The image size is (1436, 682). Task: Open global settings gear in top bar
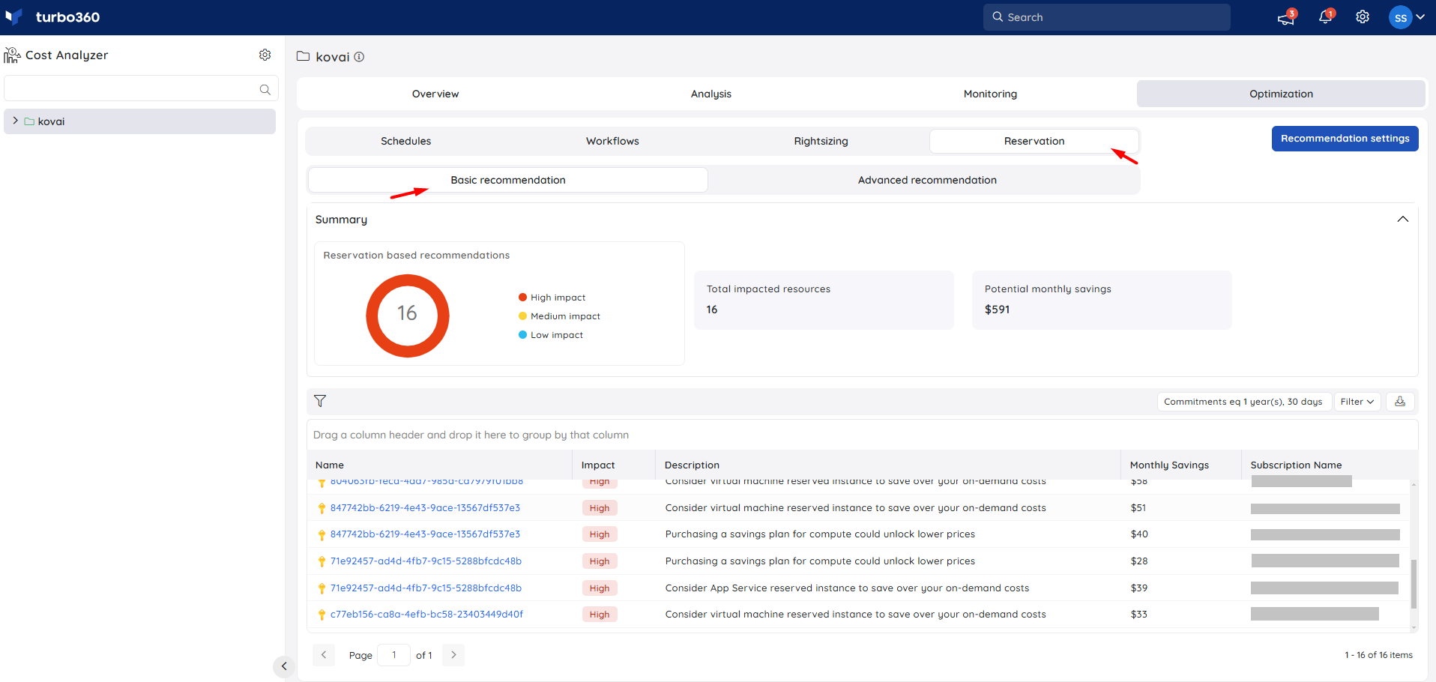1363,17
